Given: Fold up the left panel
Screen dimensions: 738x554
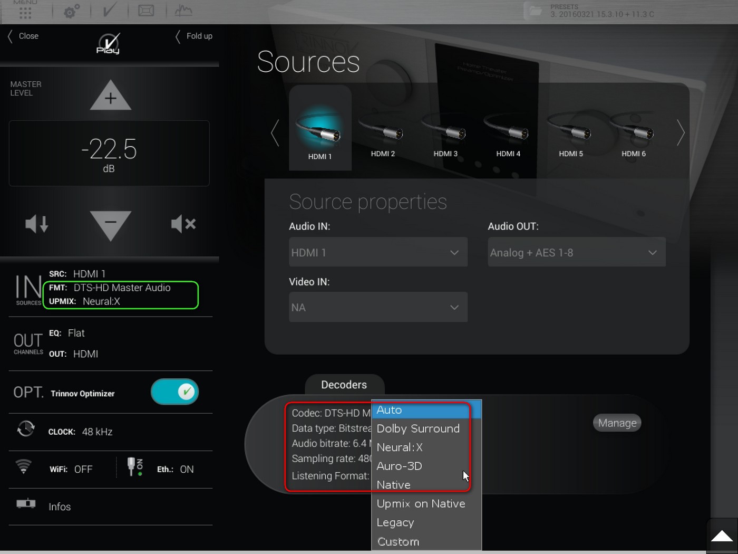Looking at the screenshot, I should [194, 36].
